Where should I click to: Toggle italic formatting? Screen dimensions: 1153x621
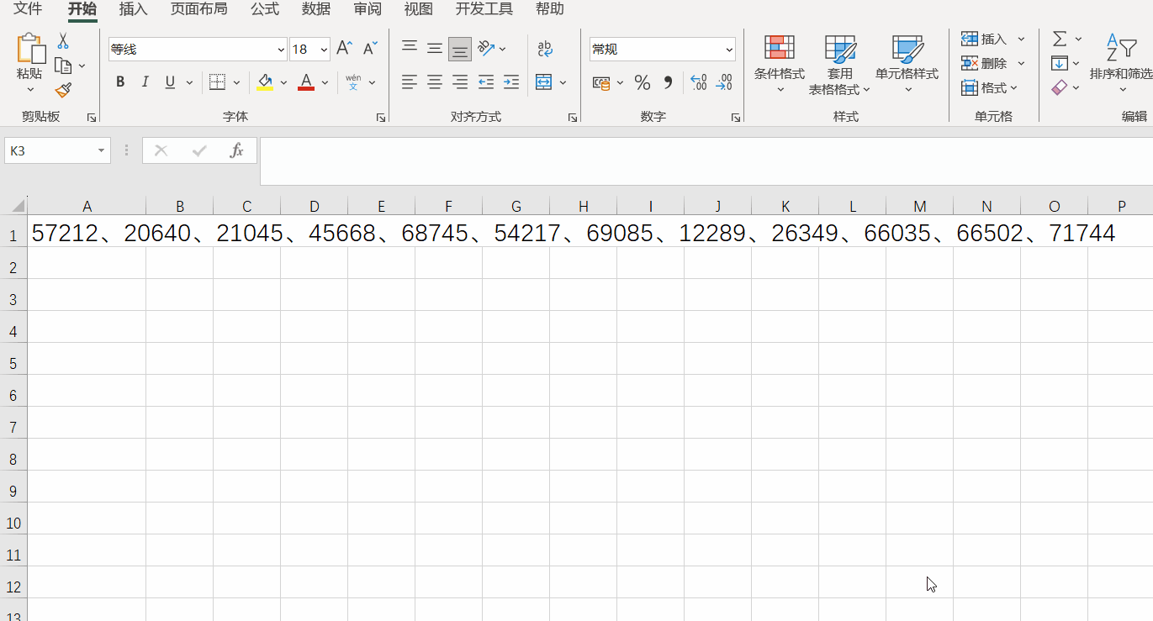145,82
